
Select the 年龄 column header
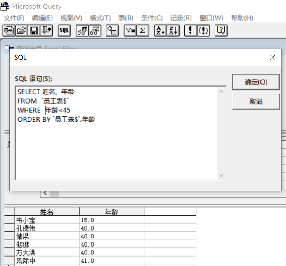click(x=111, y=212)
